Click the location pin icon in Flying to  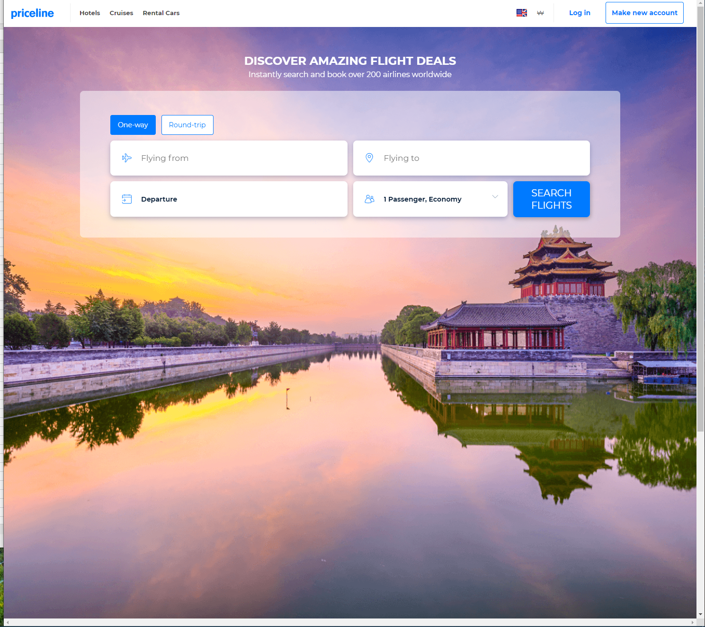[x=369, y=158]
